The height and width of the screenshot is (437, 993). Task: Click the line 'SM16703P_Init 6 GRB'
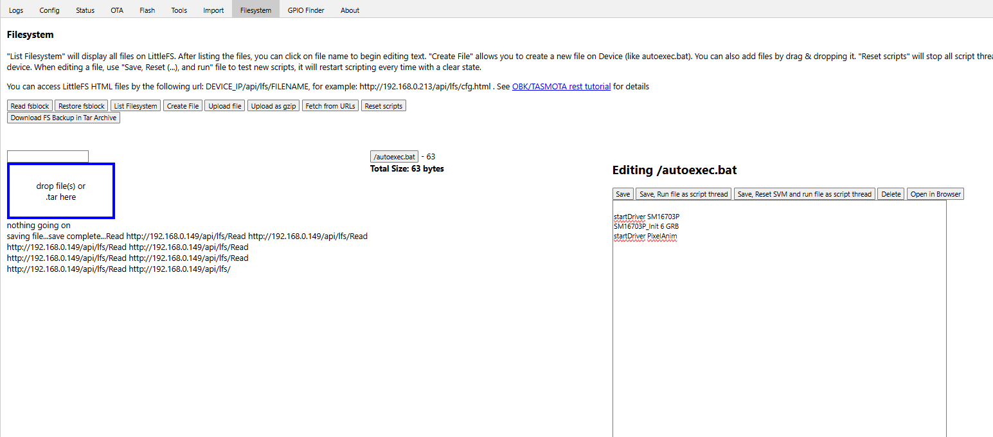646,226
